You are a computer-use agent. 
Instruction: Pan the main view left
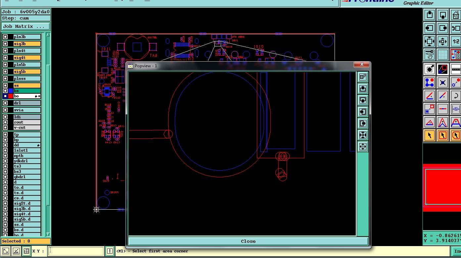(x=430, y=28)
